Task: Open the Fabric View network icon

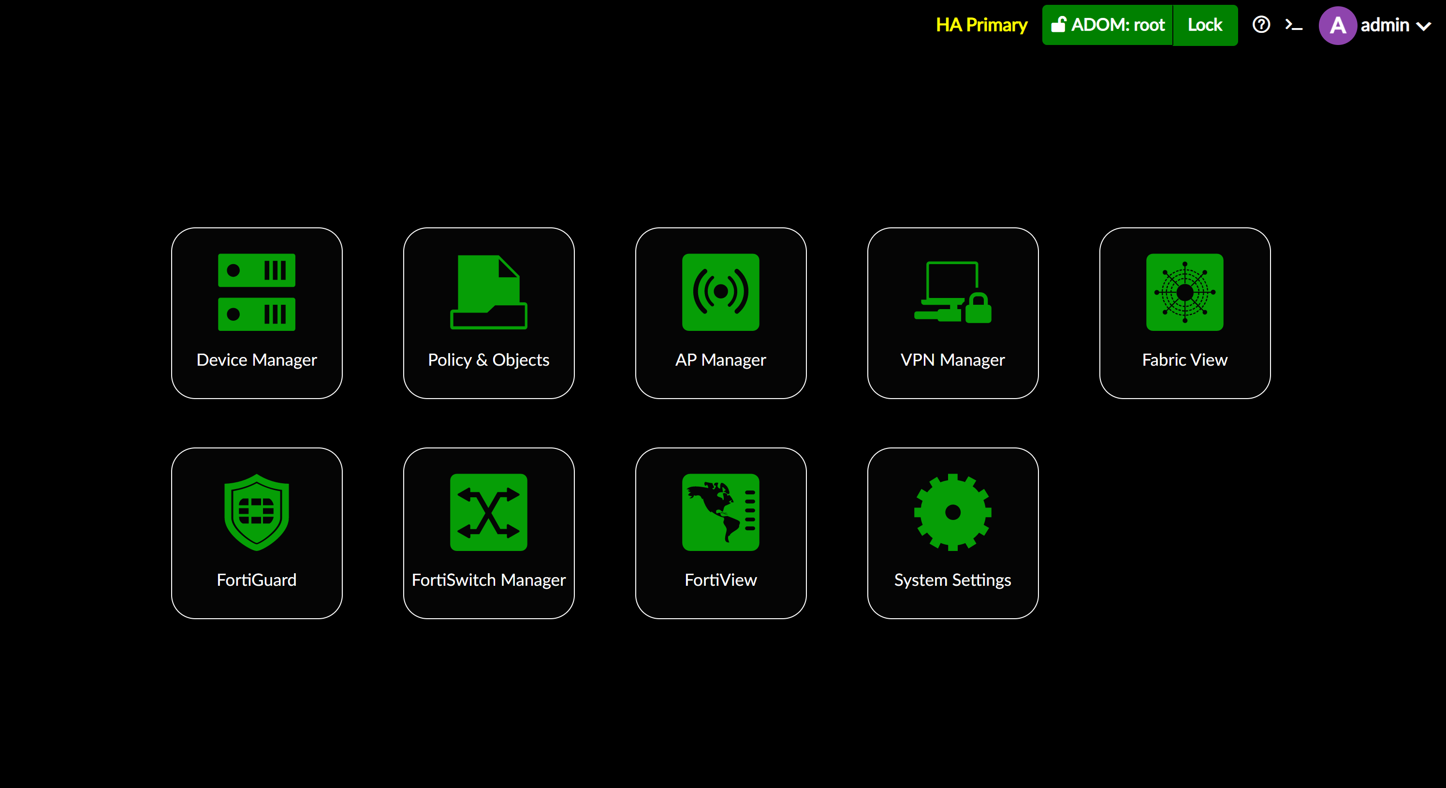Action: 1184,292
